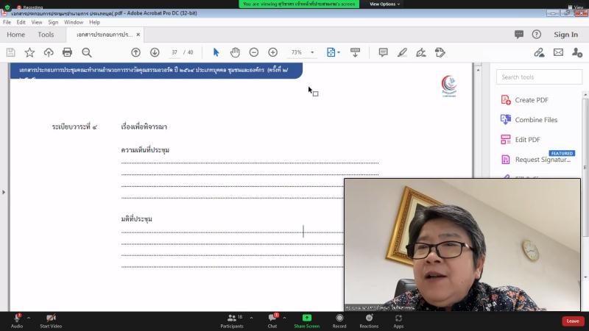This screenshot has height=331, width=589.
Task: Select the arrow Selection tool
Action: 216,52
